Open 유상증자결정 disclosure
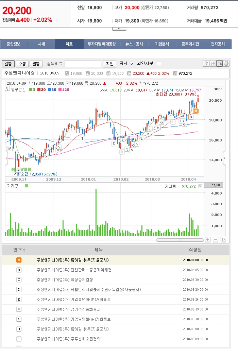The height and width of the screenshot is (356, 238). [65, 280]
